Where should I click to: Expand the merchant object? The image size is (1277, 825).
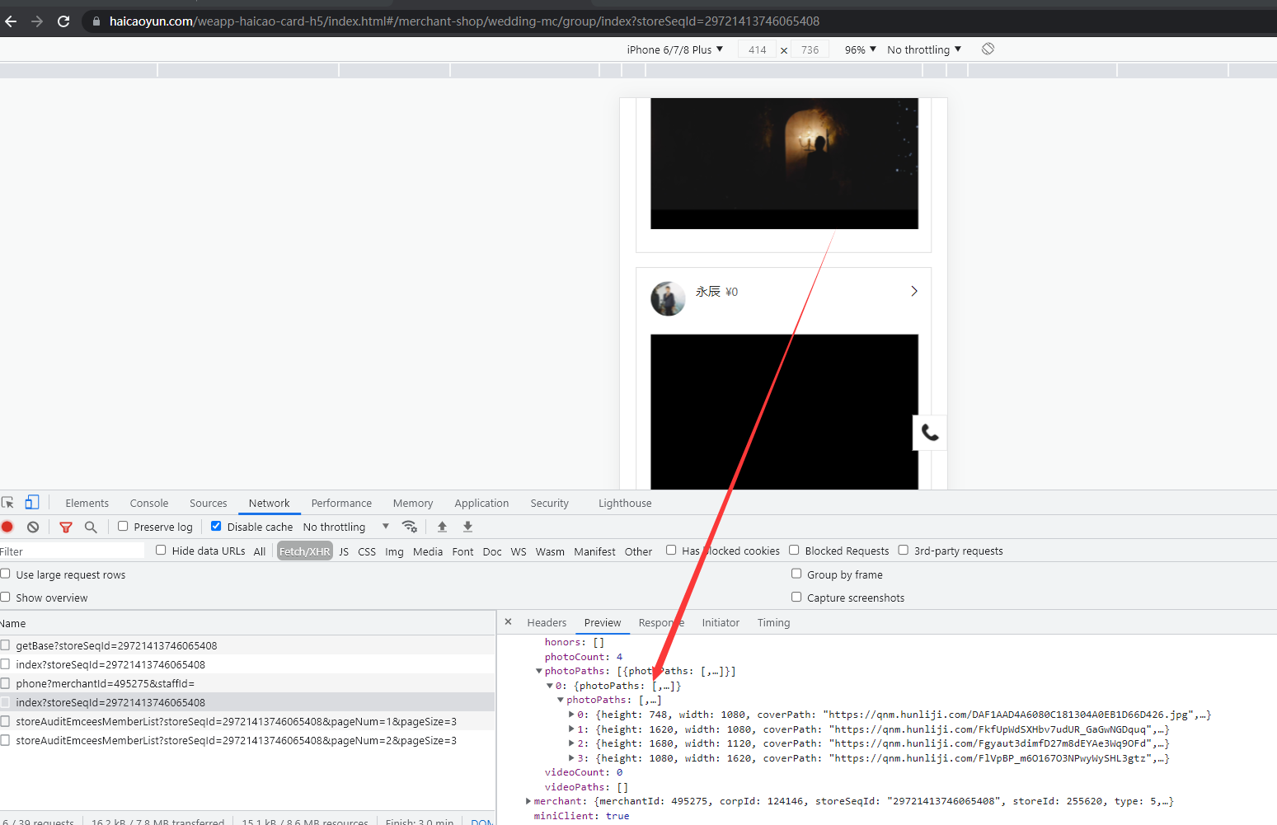[x=528, y=801]
